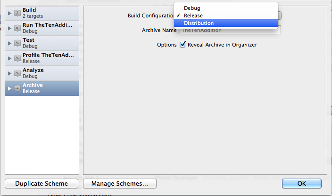Expand the Analyze disclosure triangle
This screenshot has height=196, width=332.
tap(9, 73)
